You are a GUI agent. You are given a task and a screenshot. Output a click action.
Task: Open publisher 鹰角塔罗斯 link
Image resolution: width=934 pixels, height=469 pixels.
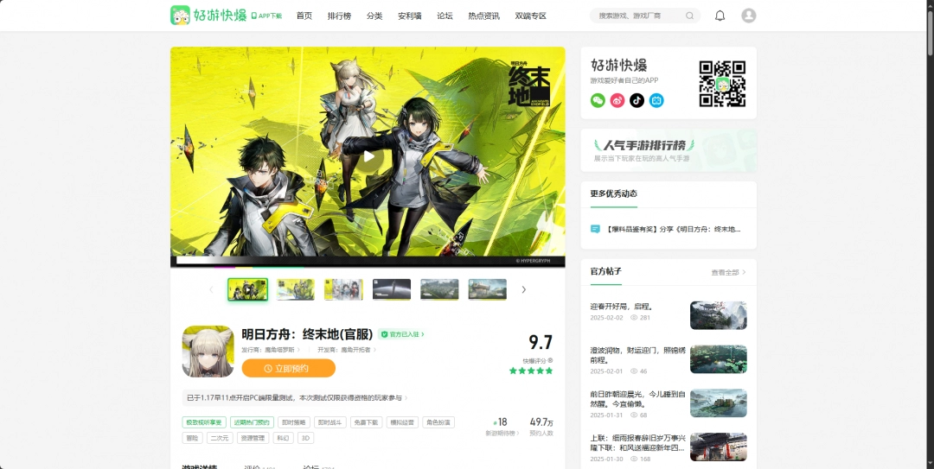(x=271, y=350)
